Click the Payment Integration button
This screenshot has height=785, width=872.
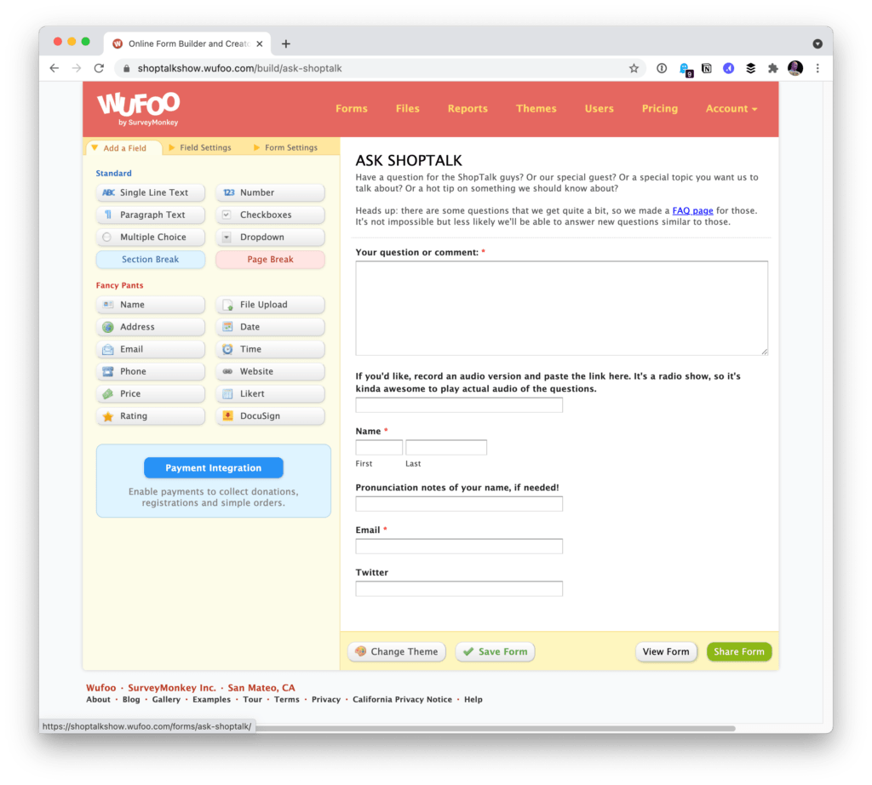pyautogui.click(x=214, y=467)
